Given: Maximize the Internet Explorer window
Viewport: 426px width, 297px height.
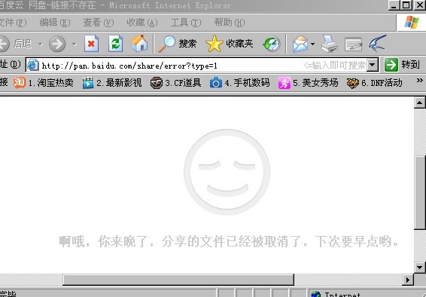Looking at the screenshot, I should (x=406, y=5).
